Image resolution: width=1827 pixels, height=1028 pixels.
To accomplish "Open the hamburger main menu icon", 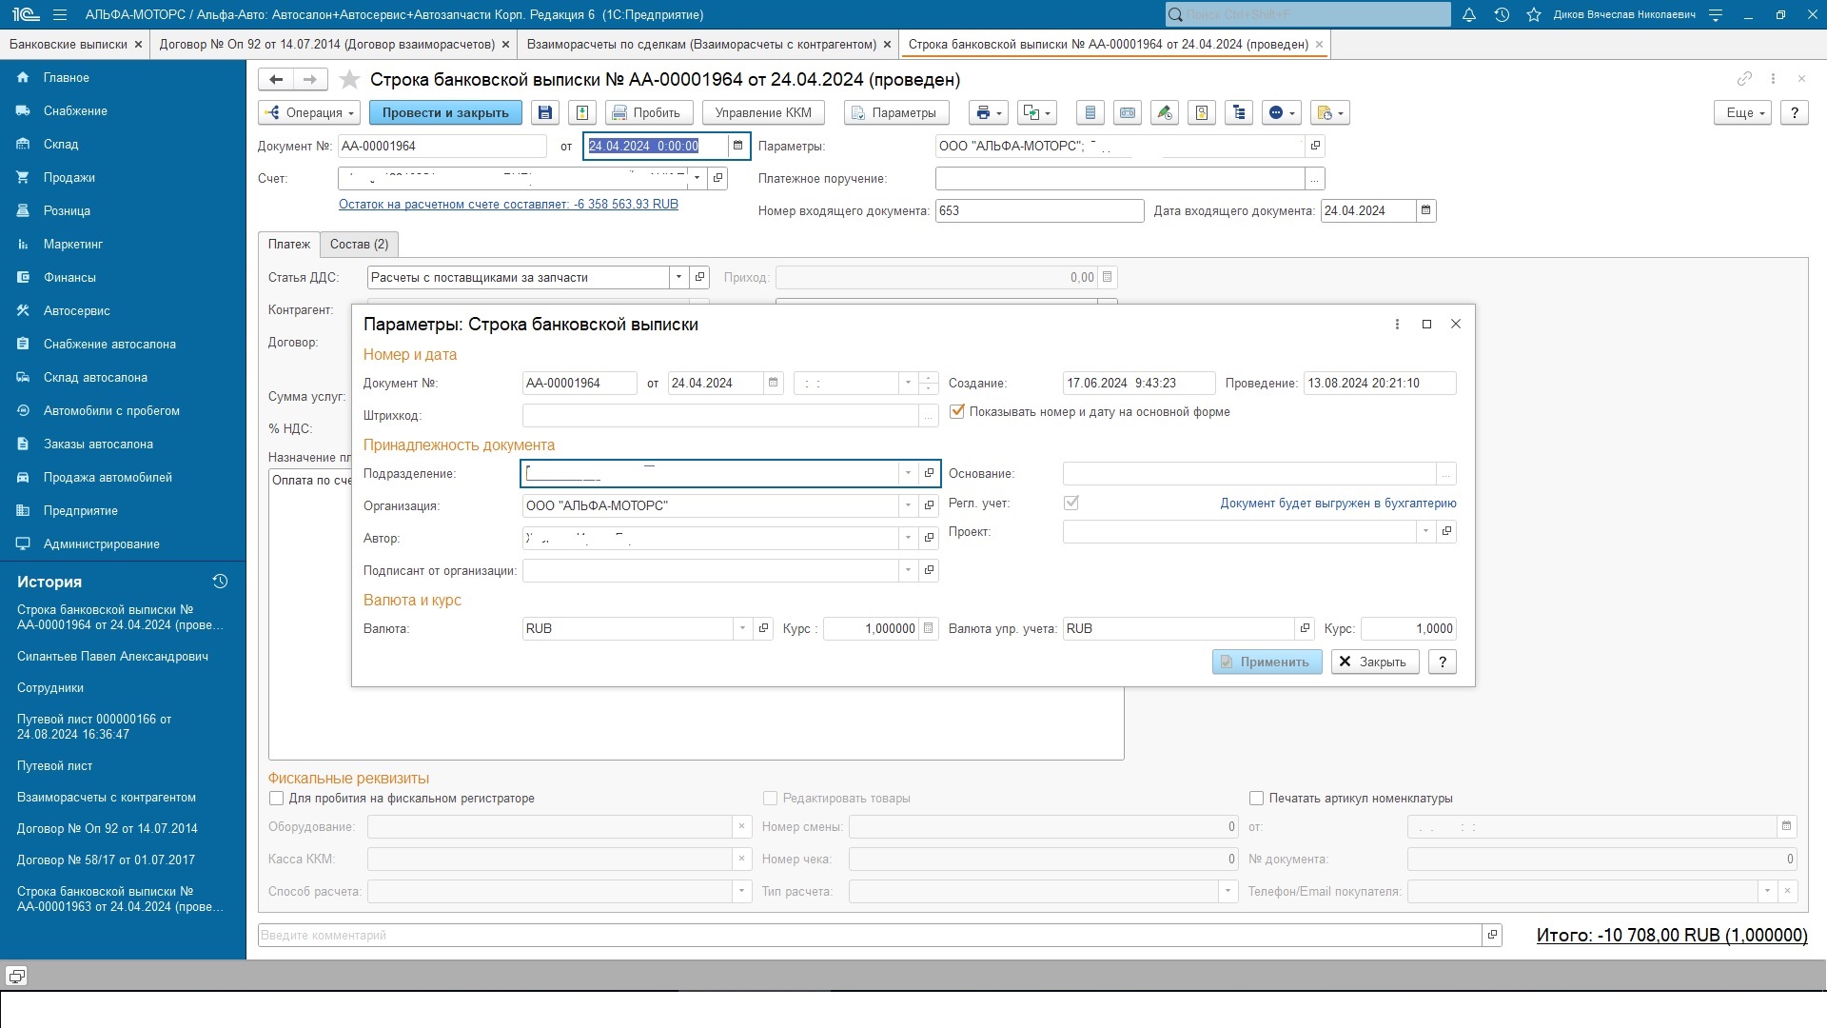I will tap(60, 14).
